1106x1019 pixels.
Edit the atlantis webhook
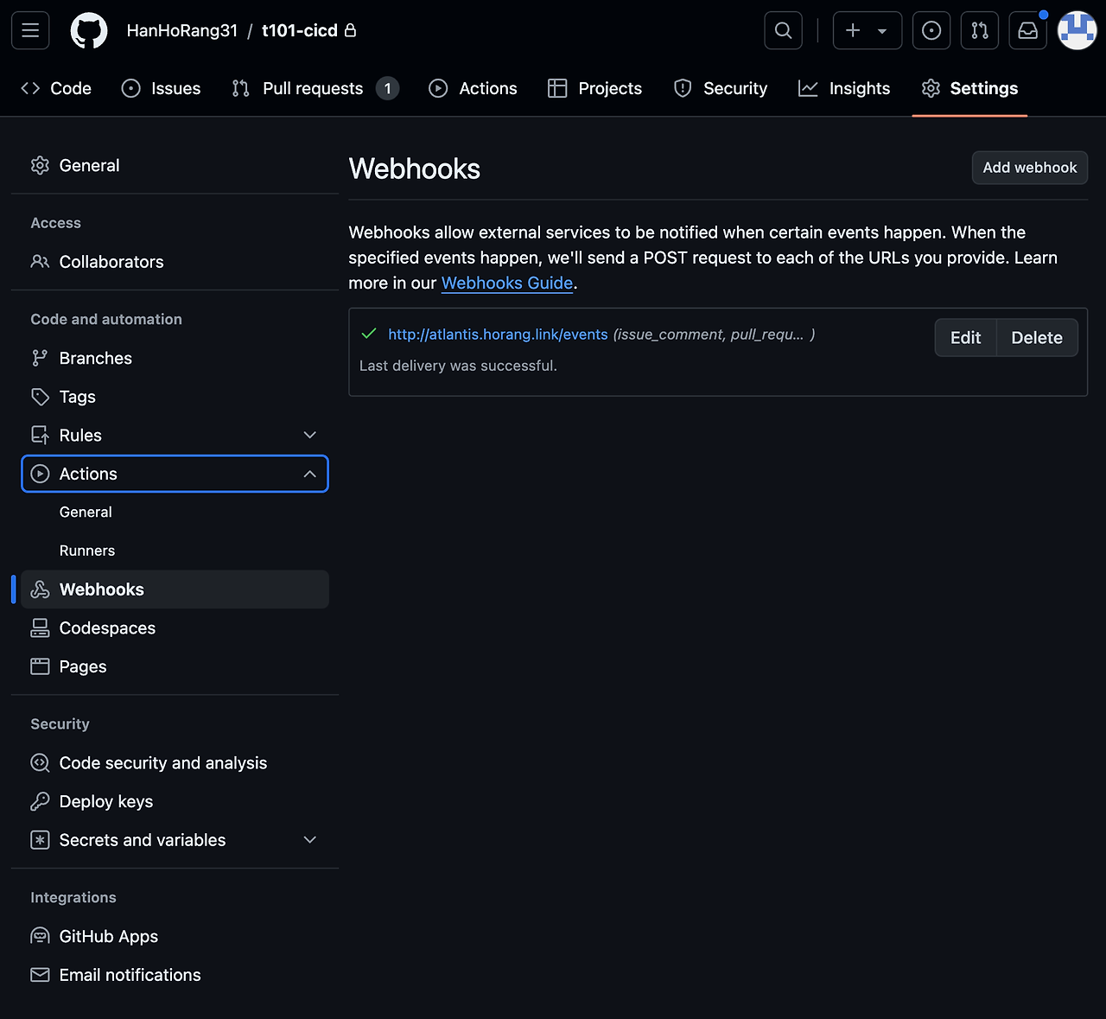point(966,338)
